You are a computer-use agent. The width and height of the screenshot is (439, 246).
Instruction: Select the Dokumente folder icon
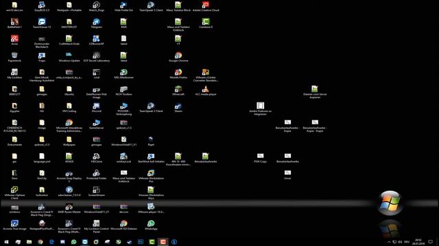coord(14,141)
